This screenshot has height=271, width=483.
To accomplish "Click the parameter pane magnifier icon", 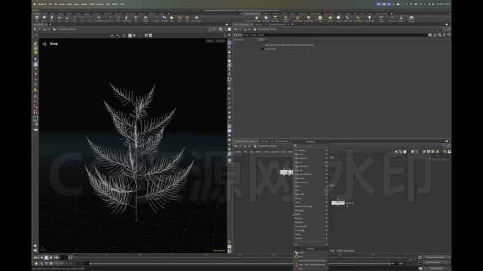I will 439,35.
